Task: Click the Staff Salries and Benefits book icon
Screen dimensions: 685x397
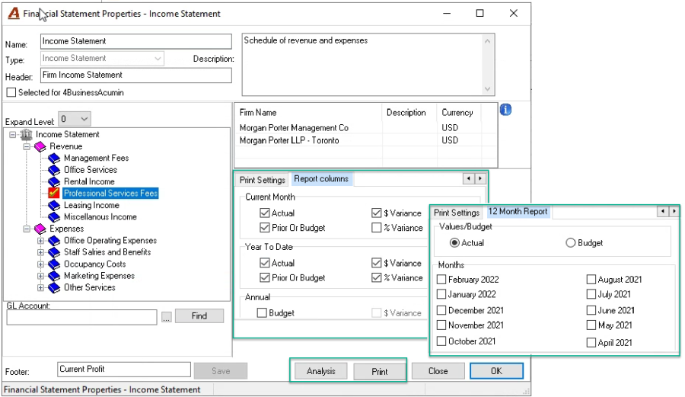Action: (x=54, y=252)
